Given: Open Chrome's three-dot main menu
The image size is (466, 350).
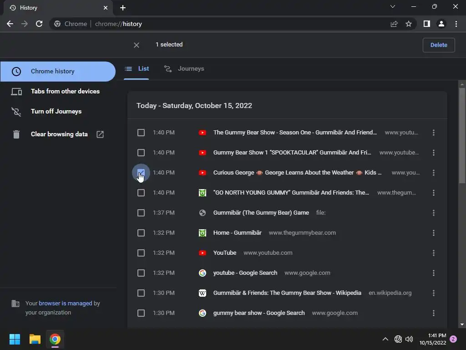Looking at the screenshot, I should (x=456, y=24).
